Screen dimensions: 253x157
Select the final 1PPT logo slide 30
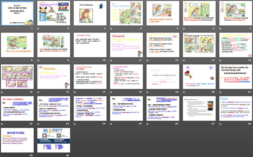point(54,141)
